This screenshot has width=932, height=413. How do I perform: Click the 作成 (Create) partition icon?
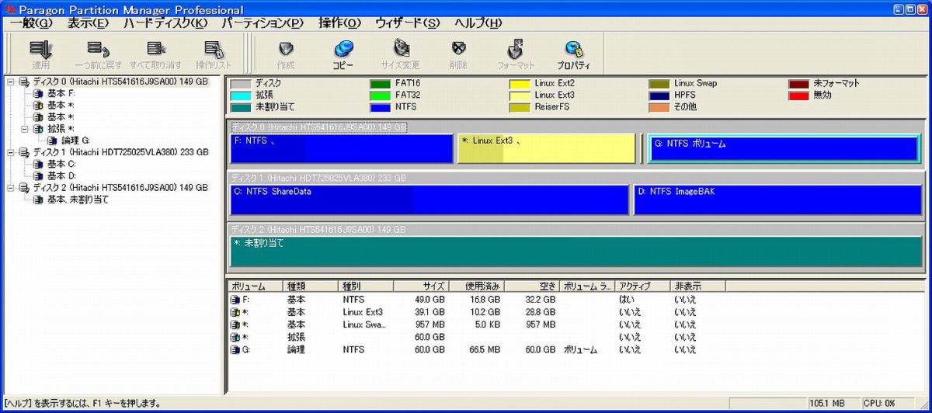click(286, 50)
